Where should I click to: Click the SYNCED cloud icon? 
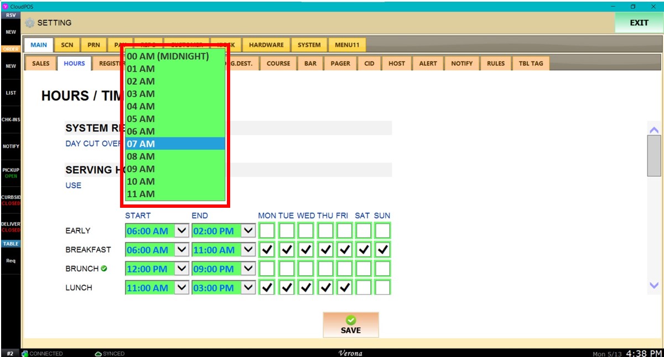(98, 353)
